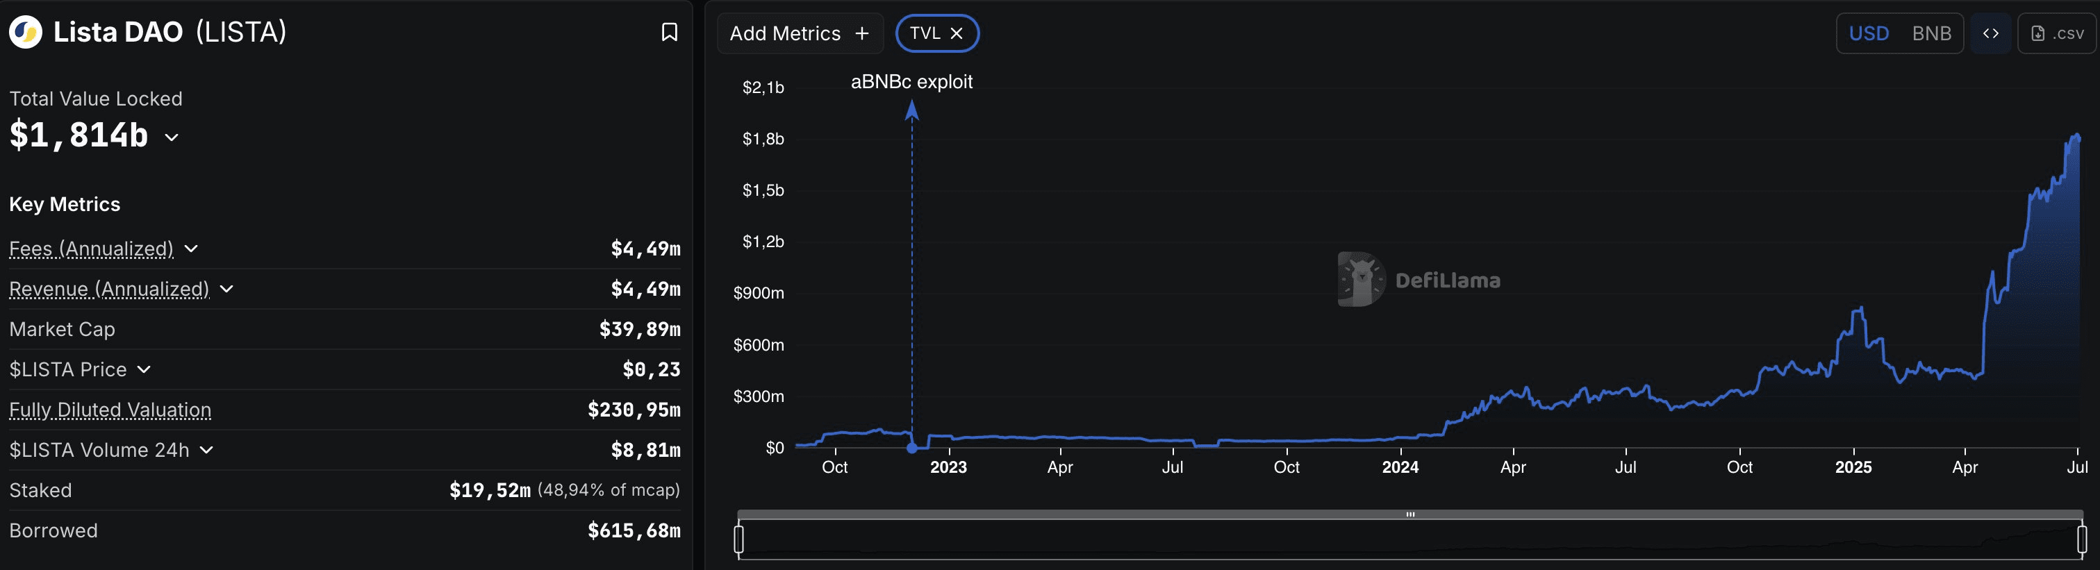Switch chart denomination to BNB
Viewport: 2100px width, 570px height.
(x=1931, y=33)
